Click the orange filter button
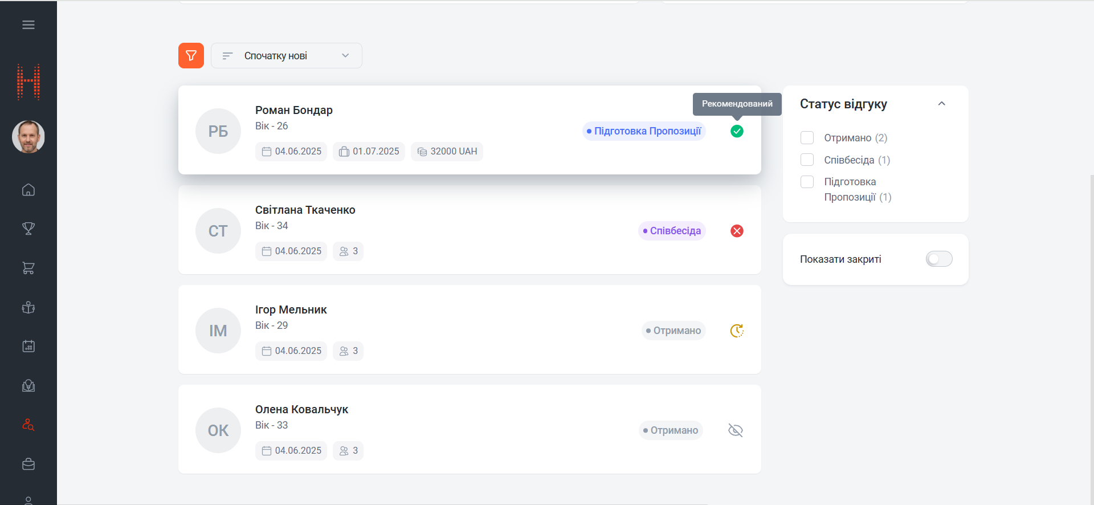Viewport: 1094px width, 505px height. click(191, 56)
